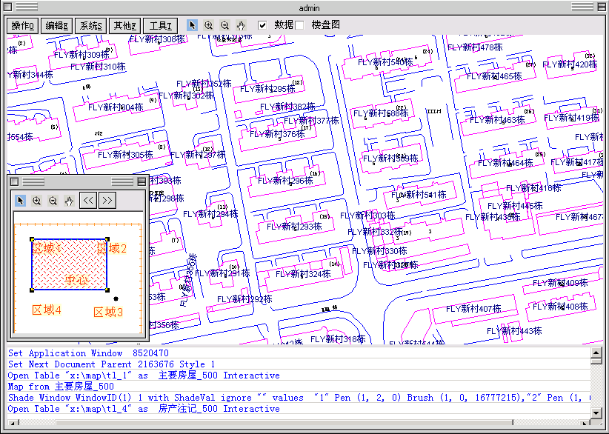Activate the zoom-out tool in main toolbar
This screenshot has height=434, width=609.
point(225,25)
